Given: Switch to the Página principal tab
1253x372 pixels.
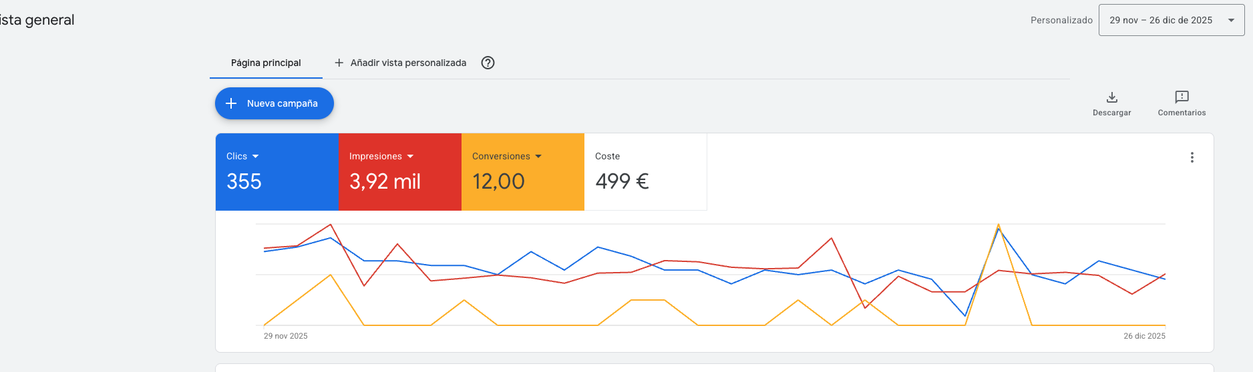Looking at the screenshot, I should (266, 63).
